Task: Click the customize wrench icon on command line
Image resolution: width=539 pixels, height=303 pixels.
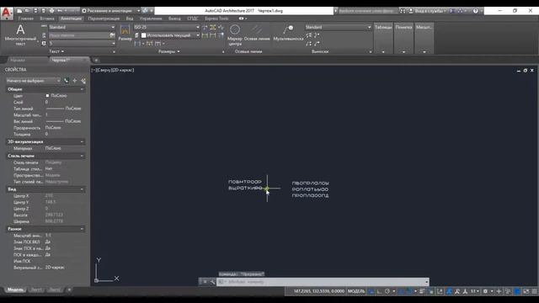Action: pos(212,282)
